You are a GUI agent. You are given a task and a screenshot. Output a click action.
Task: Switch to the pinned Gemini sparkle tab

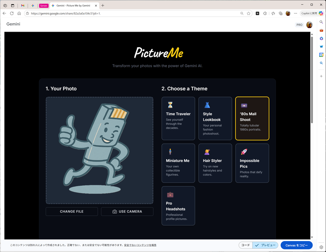[x=33, y=6]
